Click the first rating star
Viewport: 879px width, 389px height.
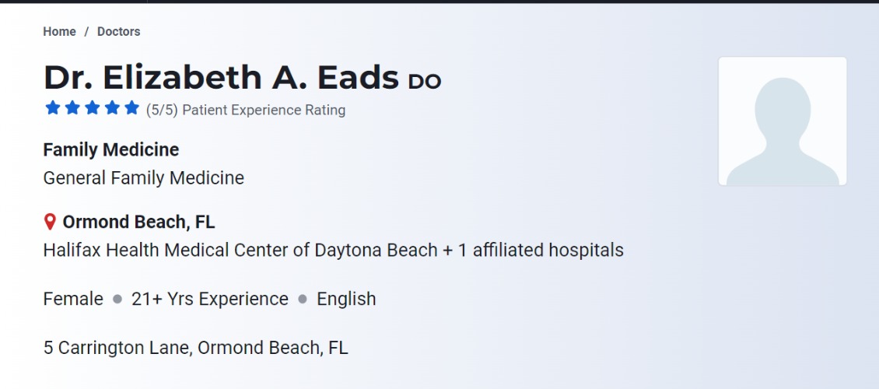(x=52, y=108)
